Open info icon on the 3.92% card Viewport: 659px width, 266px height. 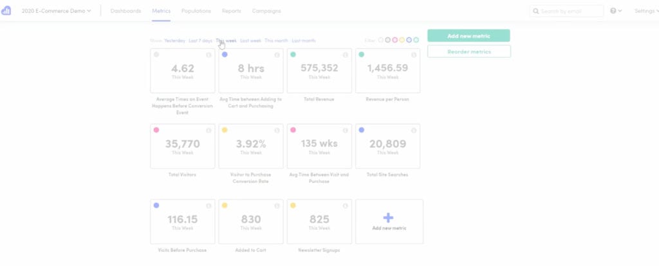[x=277, y=131]
